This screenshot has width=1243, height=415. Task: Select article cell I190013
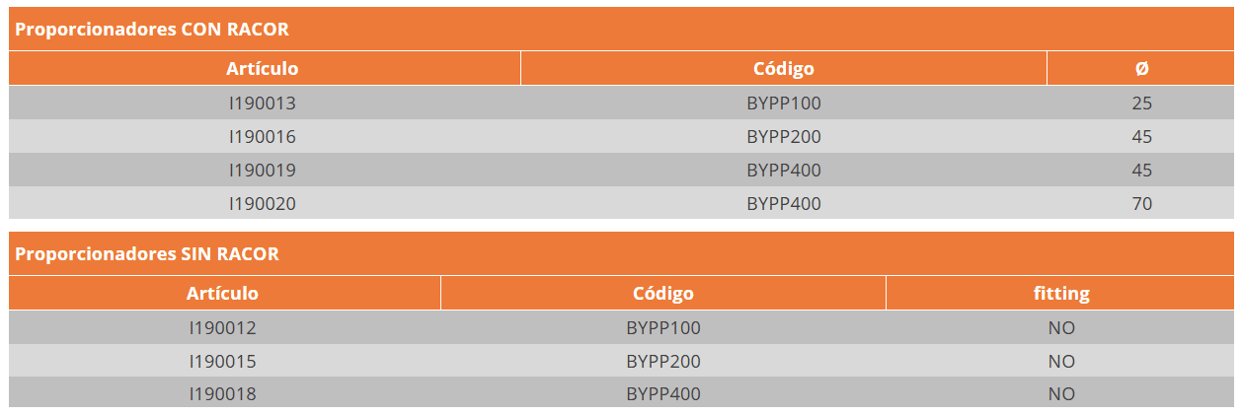tap(262, 103)
